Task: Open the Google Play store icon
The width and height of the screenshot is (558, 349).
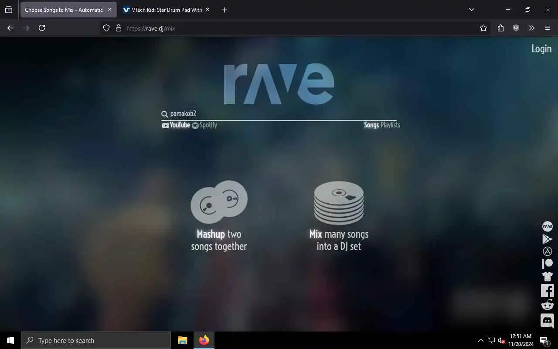Action: (x=547, y=239)
